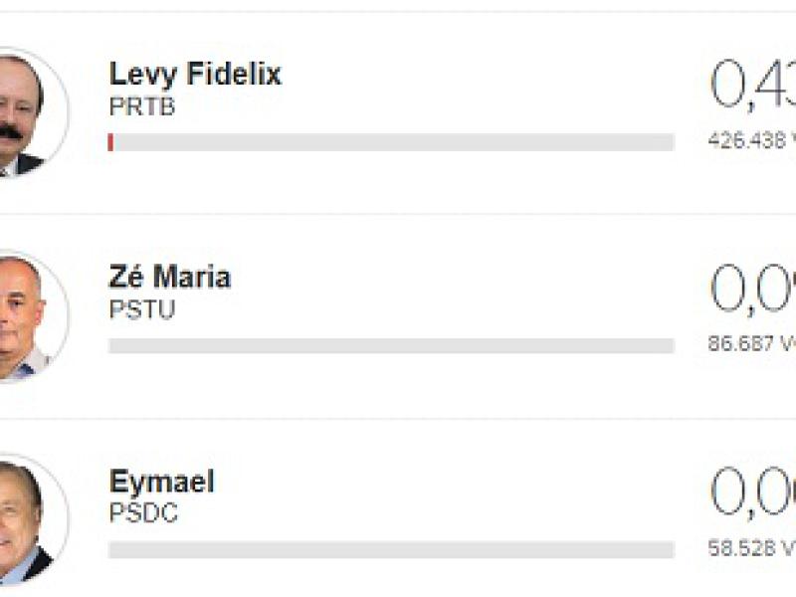Select the Levy Fidelix name
The width and height of the screenshot is (796, 597).
click(x=195, y=74)
